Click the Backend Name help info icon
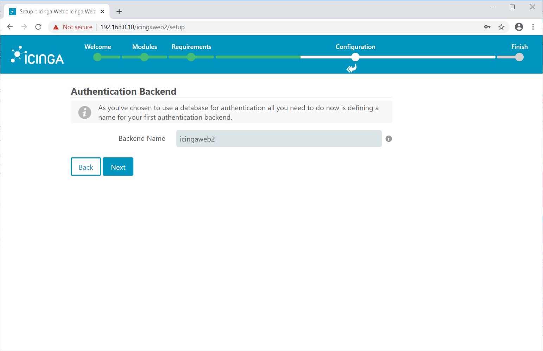The image size is (543, 351). click(x=389, y=139)
